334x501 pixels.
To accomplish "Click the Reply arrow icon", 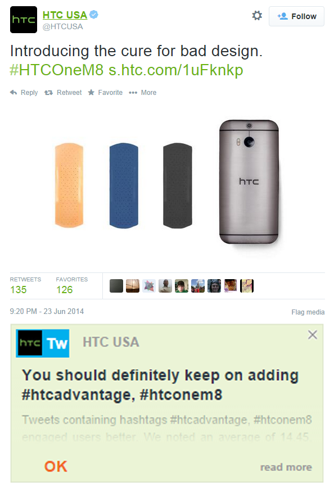I will coord(13,93).
